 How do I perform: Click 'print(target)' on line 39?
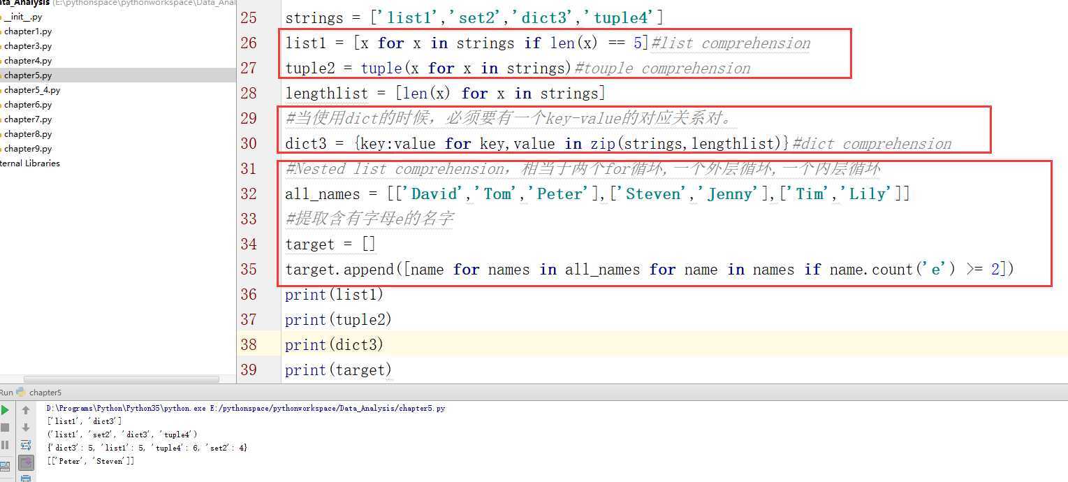point(339,370)
